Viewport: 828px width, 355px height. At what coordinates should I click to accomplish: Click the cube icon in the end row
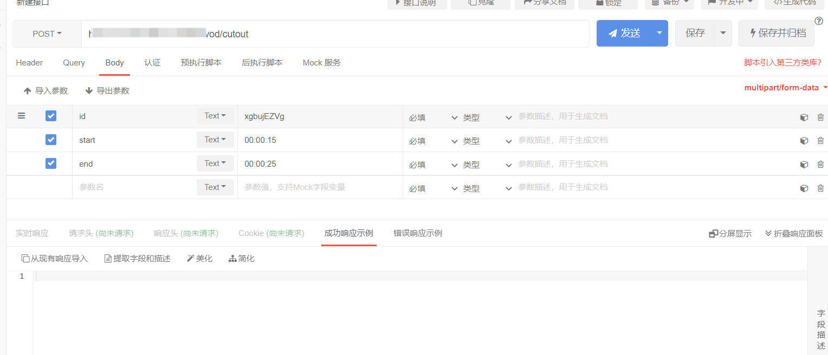tap(804, 165)
